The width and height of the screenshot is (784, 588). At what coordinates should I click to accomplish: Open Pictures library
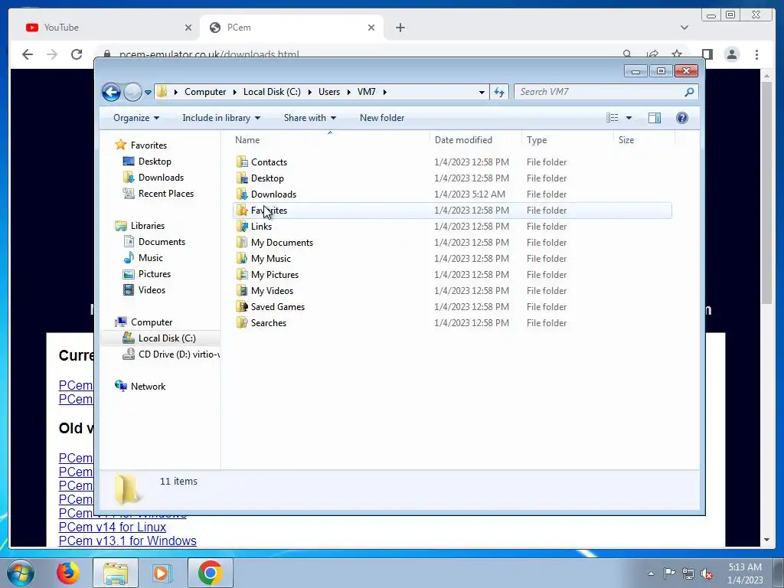coord(154,274)
